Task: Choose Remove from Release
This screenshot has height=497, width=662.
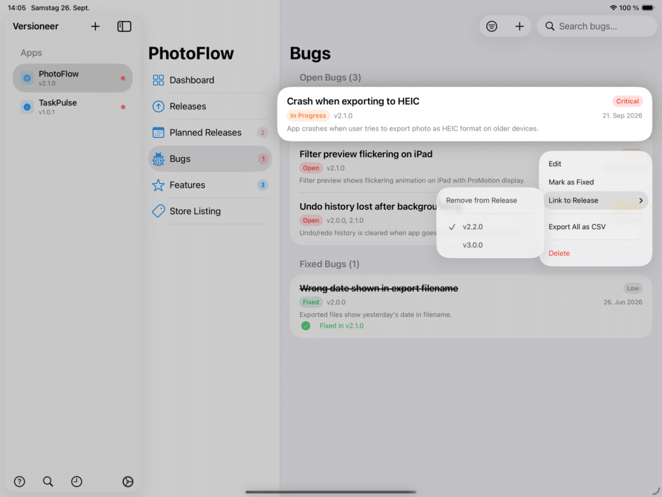Action: click(490, 201)
